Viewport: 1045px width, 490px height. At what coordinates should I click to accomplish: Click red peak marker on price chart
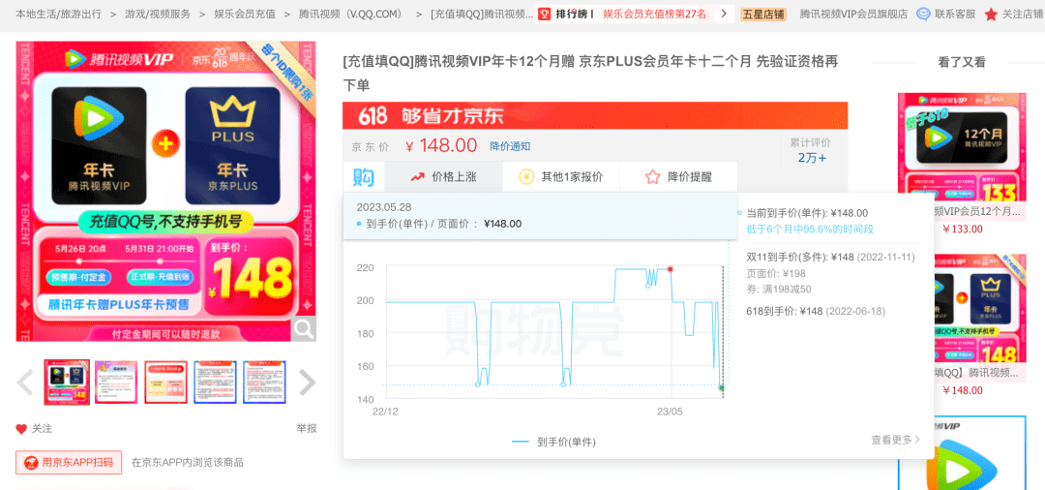point(670,268)
